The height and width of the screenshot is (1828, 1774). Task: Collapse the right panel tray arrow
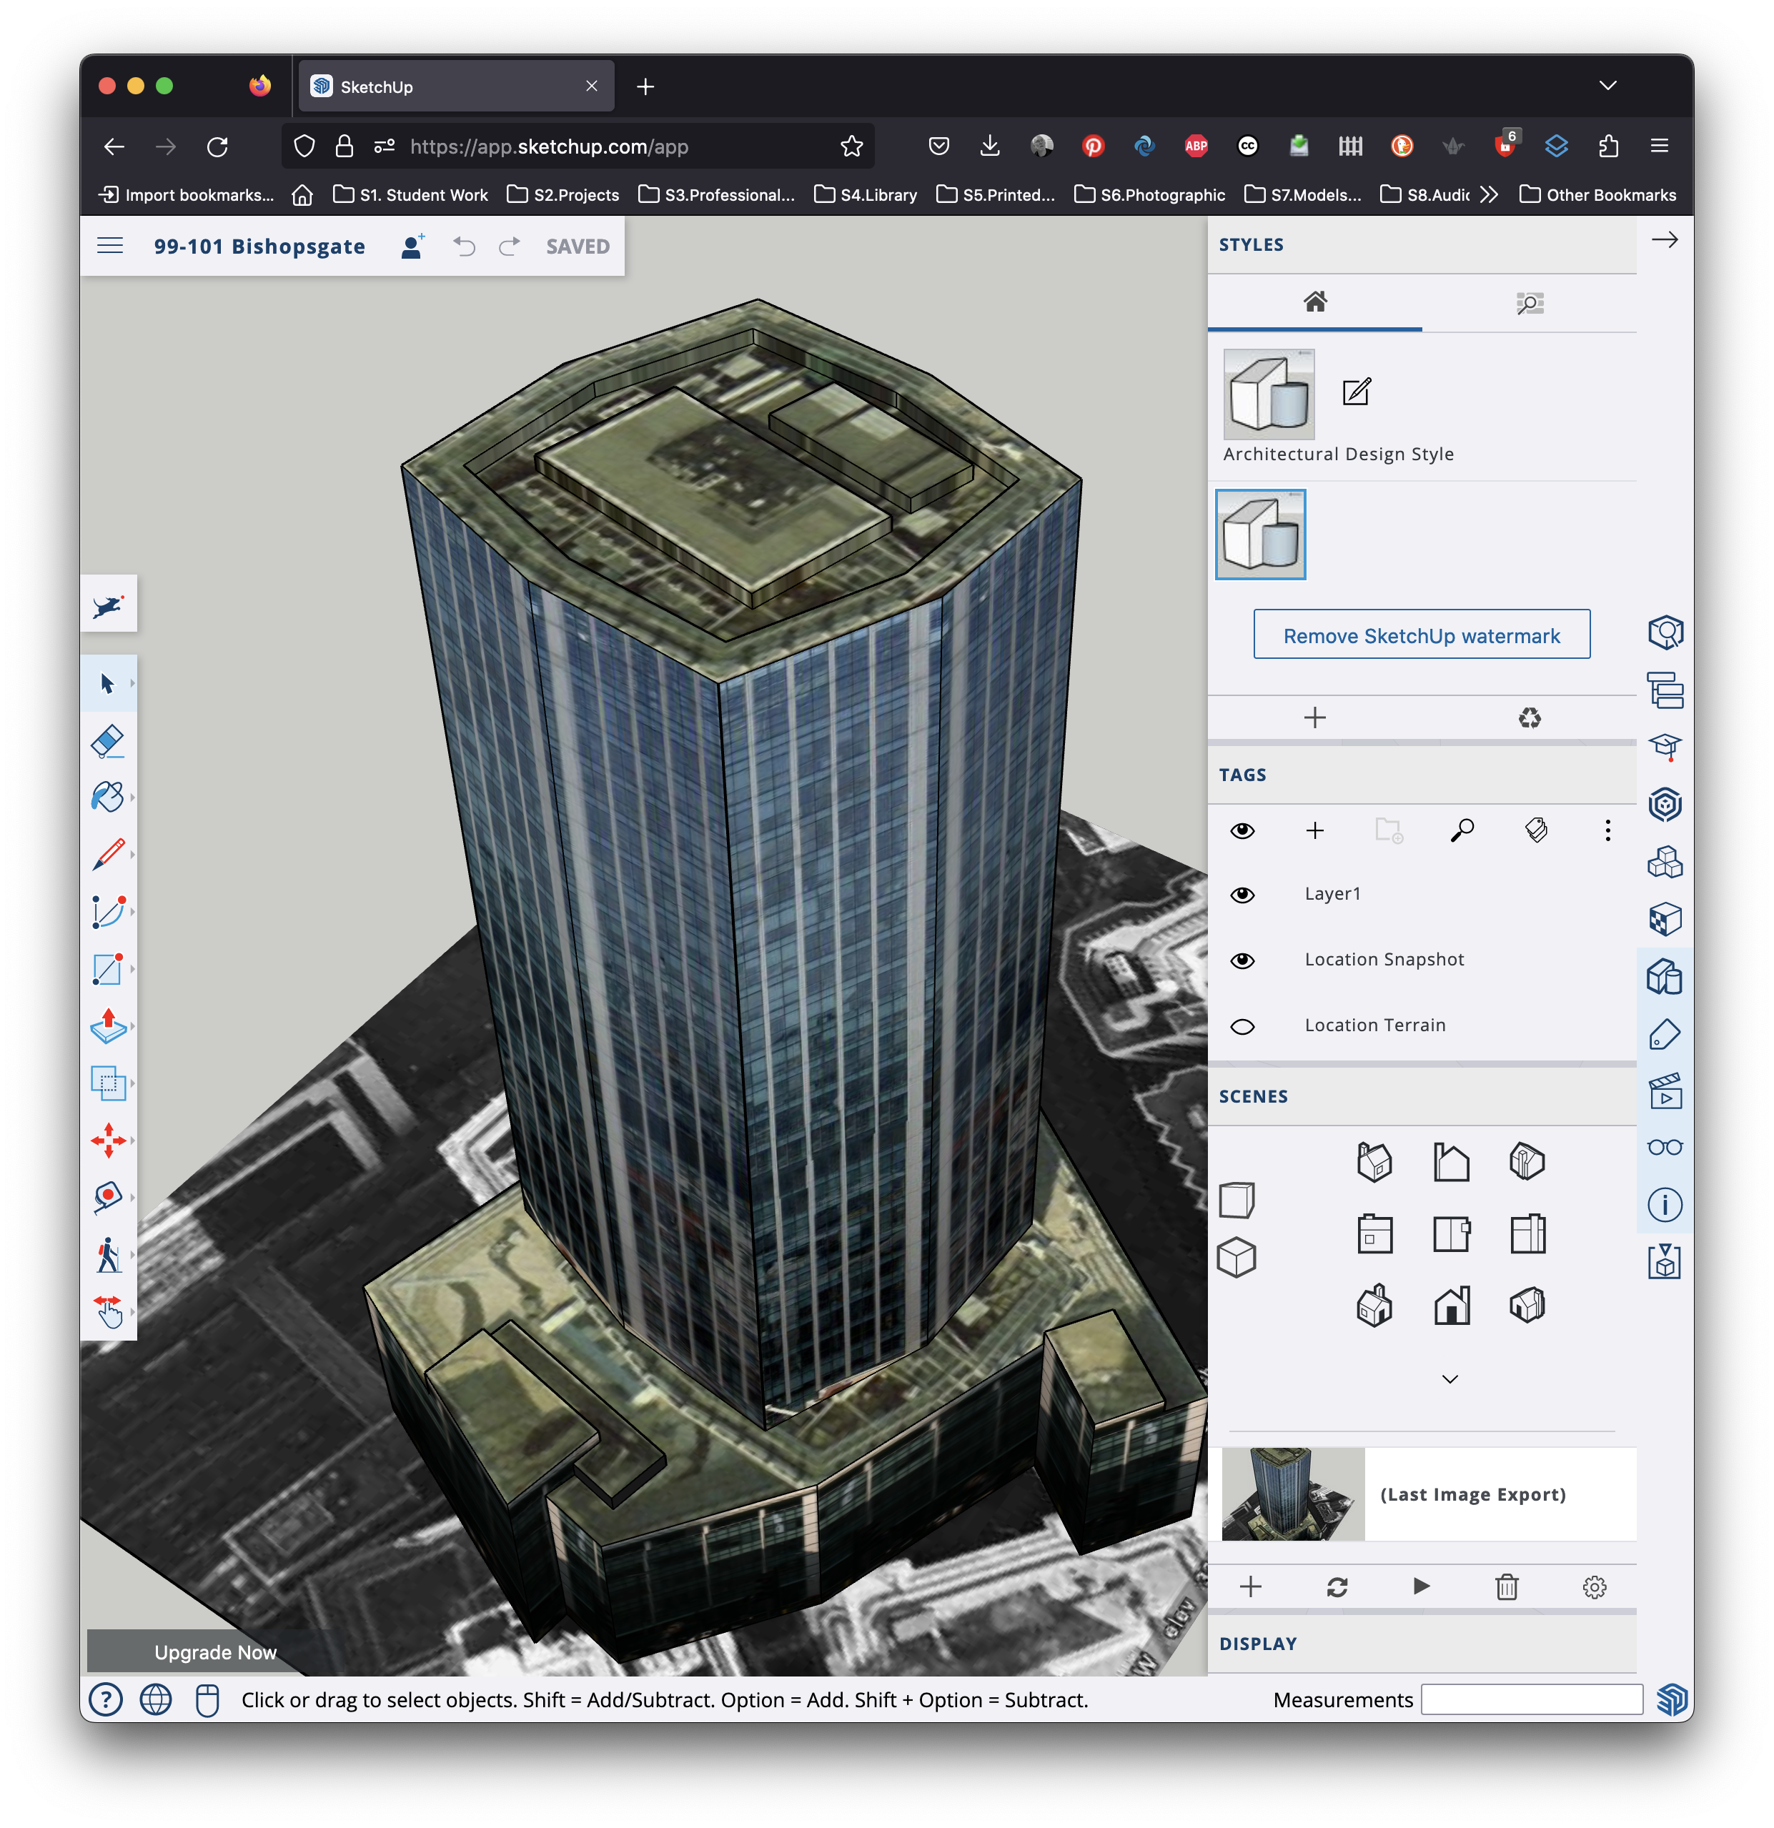click(x=1664, y=239)
